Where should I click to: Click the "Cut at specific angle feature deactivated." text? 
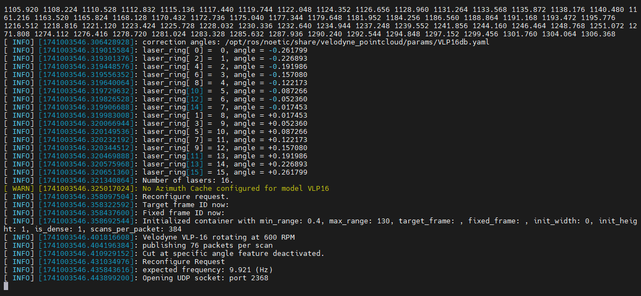point(233,254)
